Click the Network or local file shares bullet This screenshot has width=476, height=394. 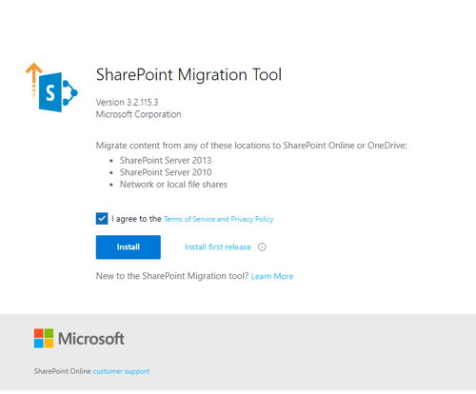coord(173,185)
